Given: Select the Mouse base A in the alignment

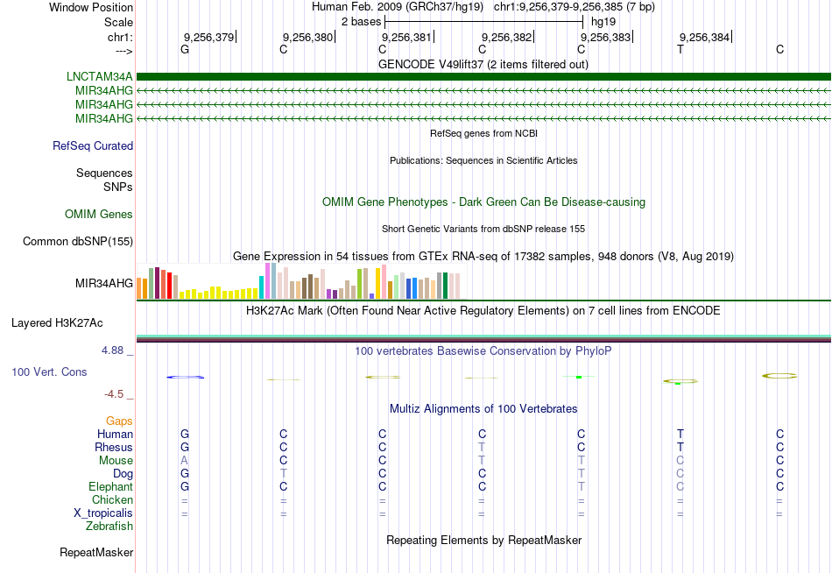Looking at the screenshot, I should point(184,461).
